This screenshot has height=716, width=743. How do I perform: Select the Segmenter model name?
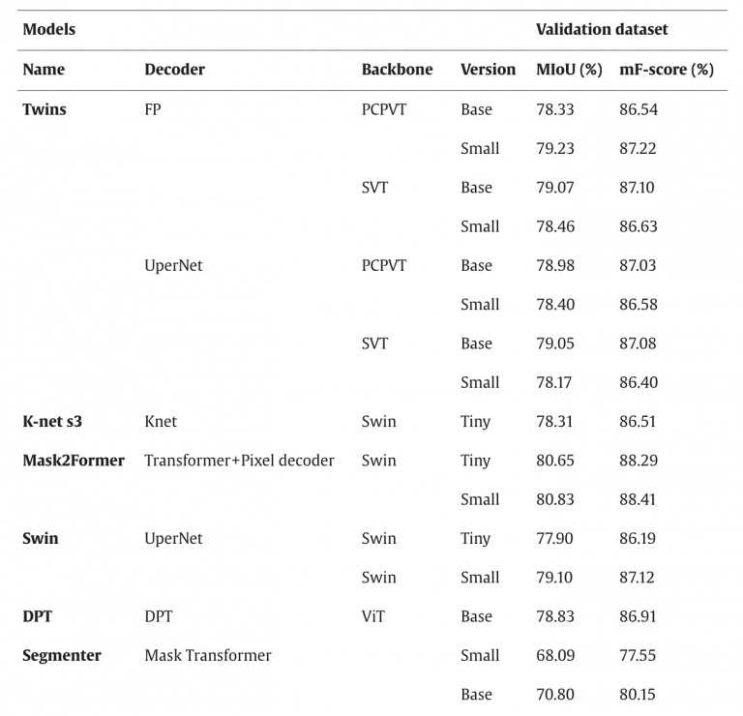click(62, 656)
